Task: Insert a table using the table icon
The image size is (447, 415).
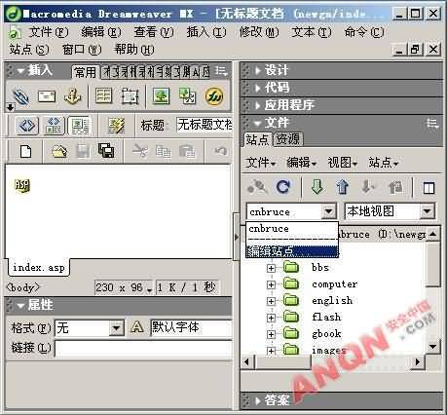Action: coord(104,96)
